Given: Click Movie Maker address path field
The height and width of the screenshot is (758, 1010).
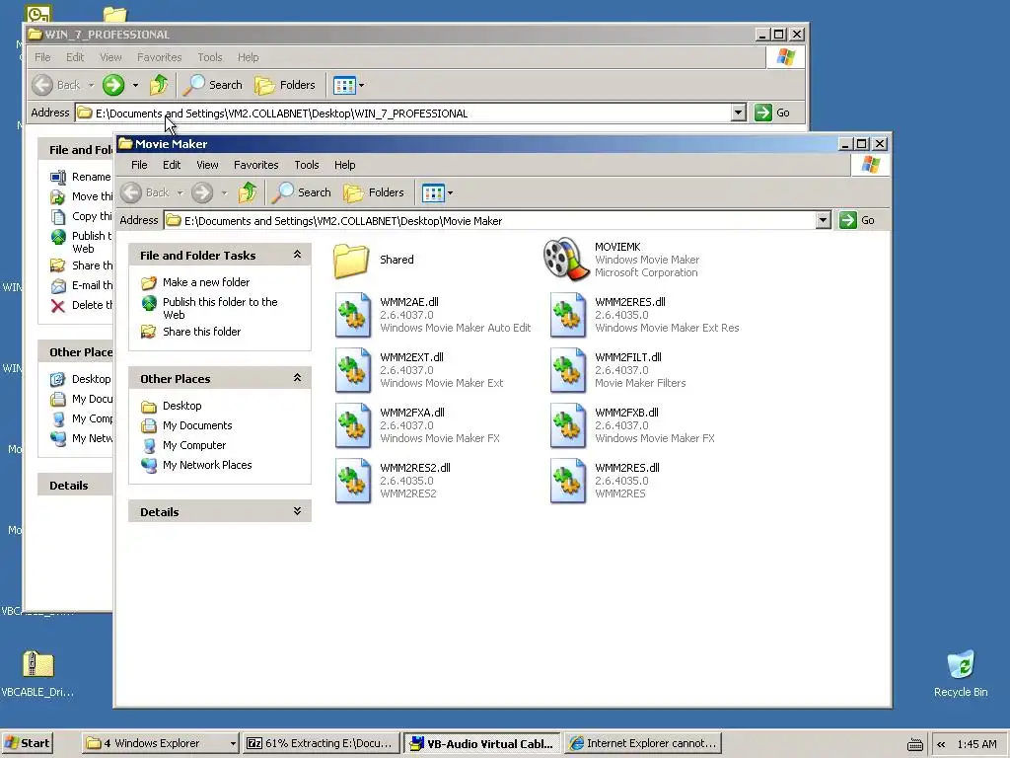Looking at the screenshot, I should pyautogui.click(x=489, y=220).
